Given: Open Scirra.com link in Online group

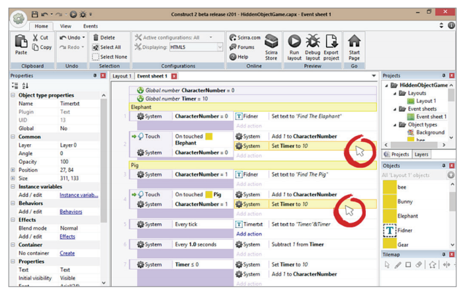Looking at the screenshot, I should click(x=245, y=38).
